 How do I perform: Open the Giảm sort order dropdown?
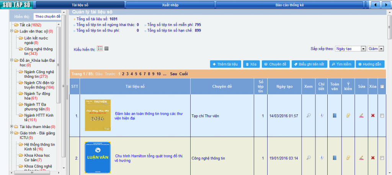pos(376,49)
